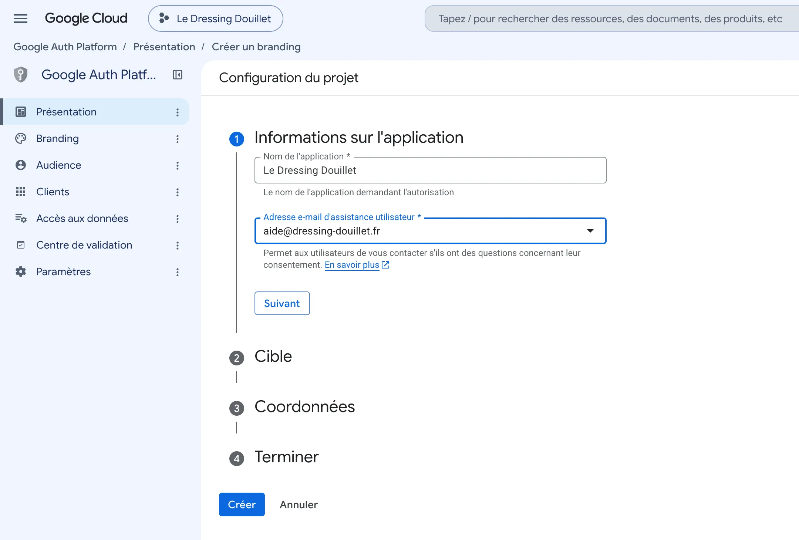Click the Paramètres gear icon

pos(21,271)
